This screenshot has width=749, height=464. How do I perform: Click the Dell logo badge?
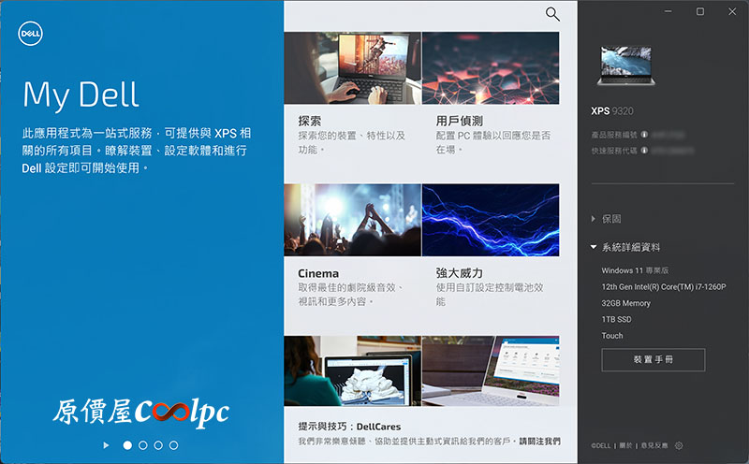click(31, 34)
